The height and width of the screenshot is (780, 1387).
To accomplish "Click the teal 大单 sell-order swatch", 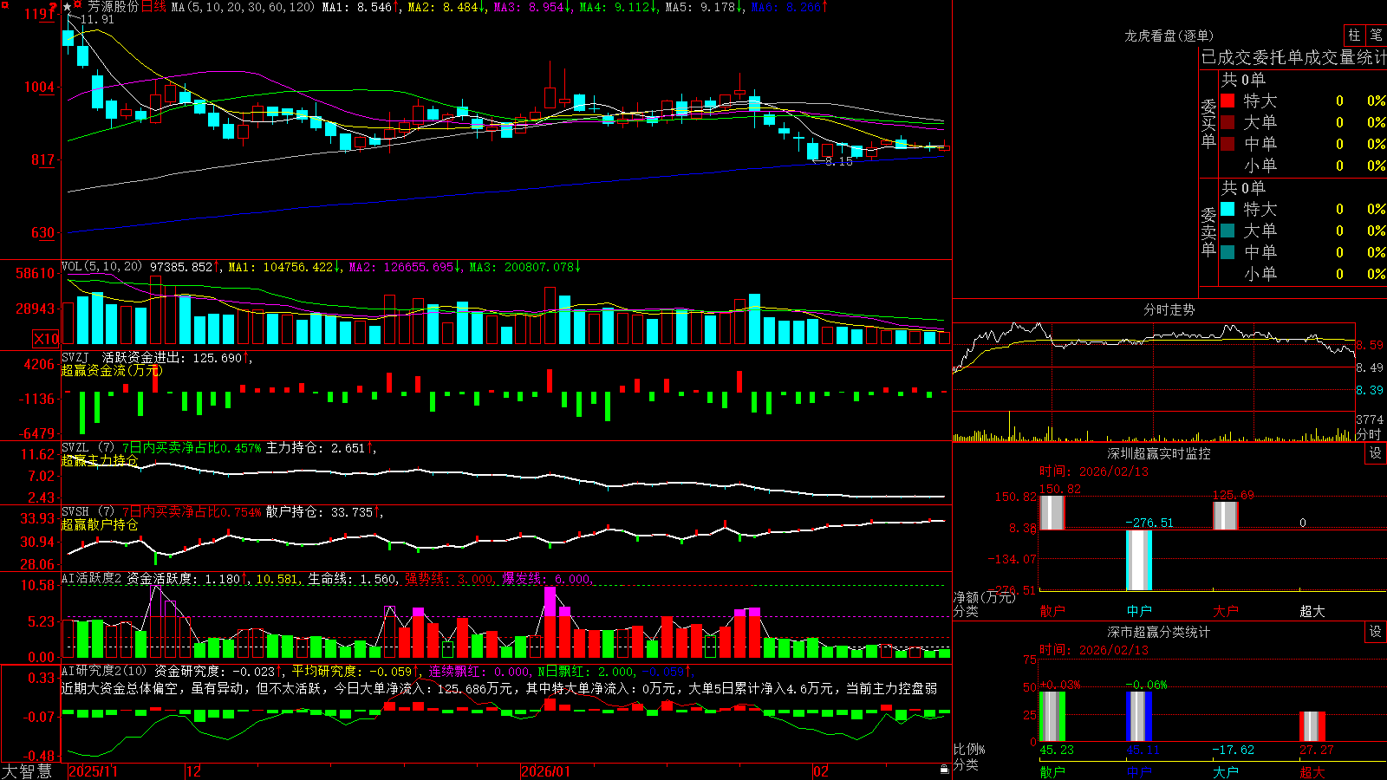I will point(1227,231).
